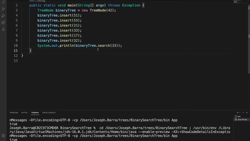Screen dimensions: 250x141
Task: Click line number 13 in gutter
Action: [16, 61]
